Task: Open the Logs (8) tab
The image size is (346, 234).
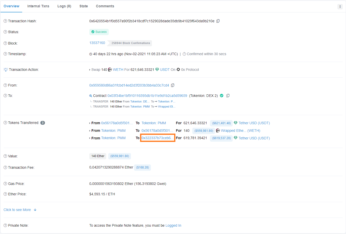Action: [64, 6]
